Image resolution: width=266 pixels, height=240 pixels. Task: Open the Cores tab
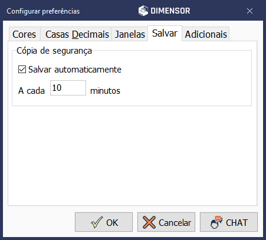coord(24,34)
